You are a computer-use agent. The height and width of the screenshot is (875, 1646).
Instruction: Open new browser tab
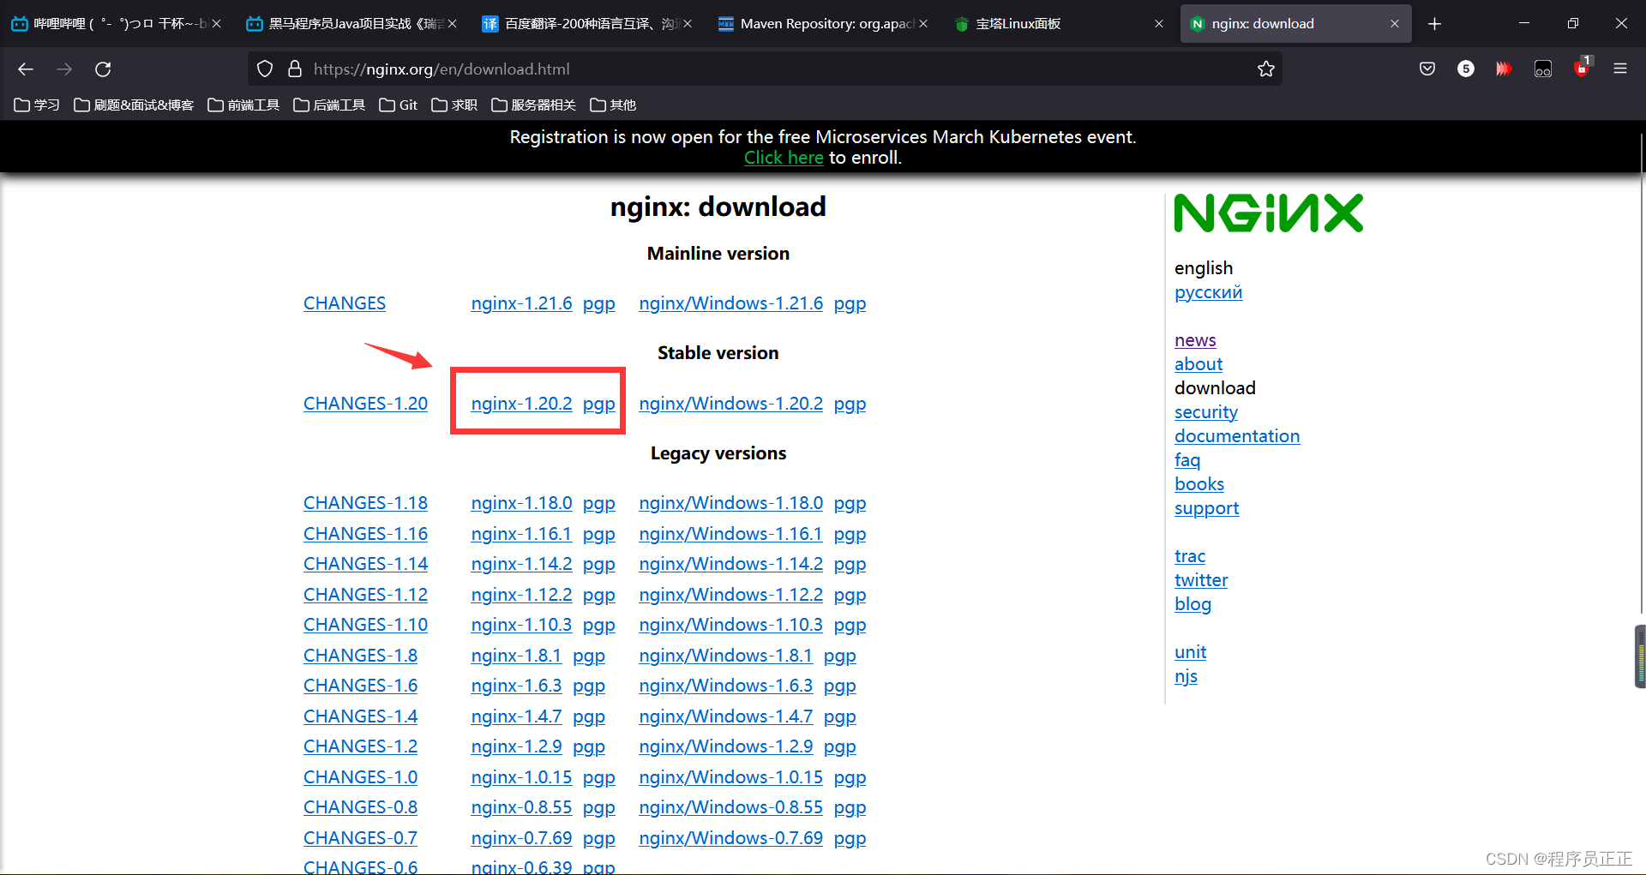tap(1435, 24)
